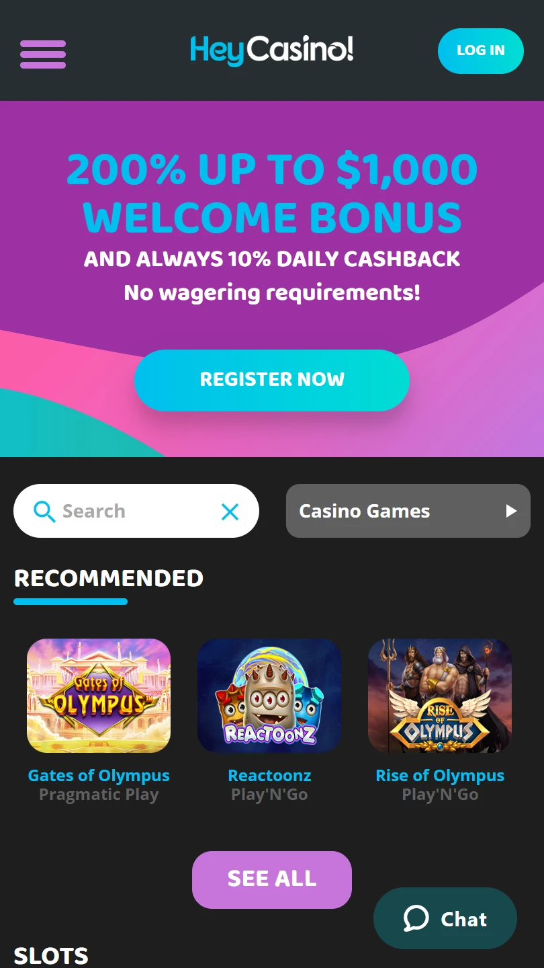
Task: Open Gates of Olympus thumbnail
Action: point(99,696)
